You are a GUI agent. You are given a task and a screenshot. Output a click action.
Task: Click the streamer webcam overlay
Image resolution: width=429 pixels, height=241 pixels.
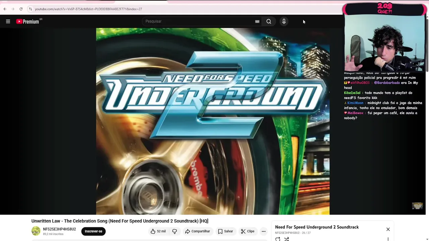(385, 43)
